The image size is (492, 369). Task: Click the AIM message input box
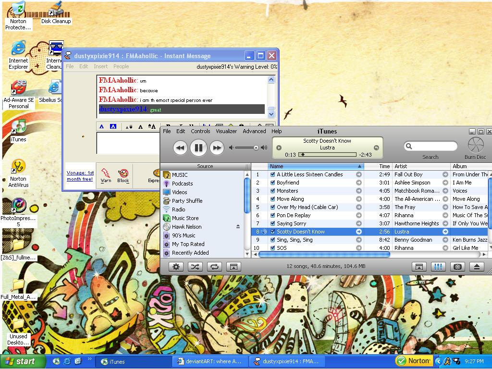[128, 143]
